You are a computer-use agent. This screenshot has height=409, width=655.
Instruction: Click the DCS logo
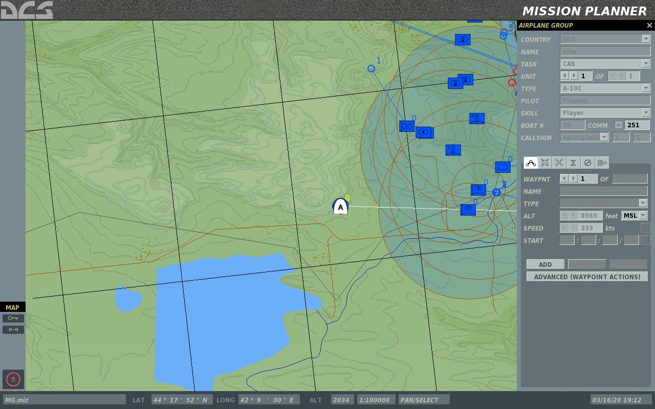(x=27, y=10)
